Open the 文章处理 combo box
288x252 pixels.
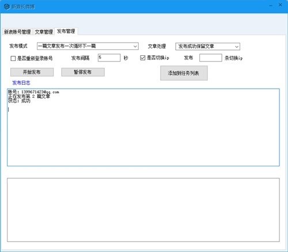pos(207,47)
